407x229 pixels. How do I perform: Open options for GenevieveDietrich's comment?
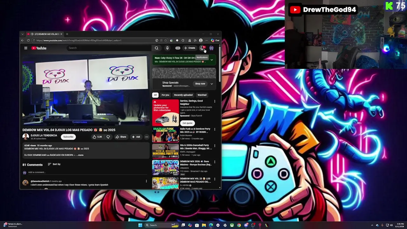[146, 181]
